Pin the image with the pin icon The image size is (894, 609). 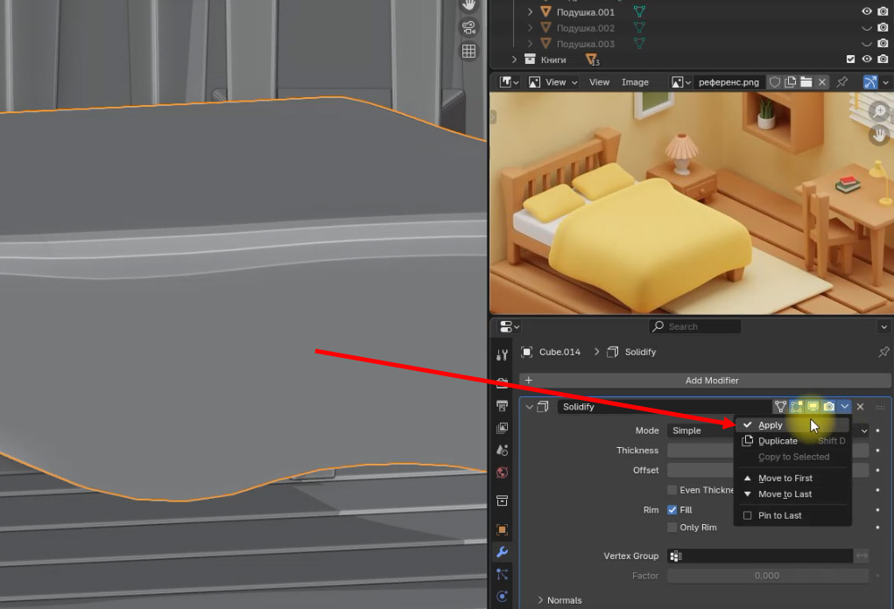842,82
